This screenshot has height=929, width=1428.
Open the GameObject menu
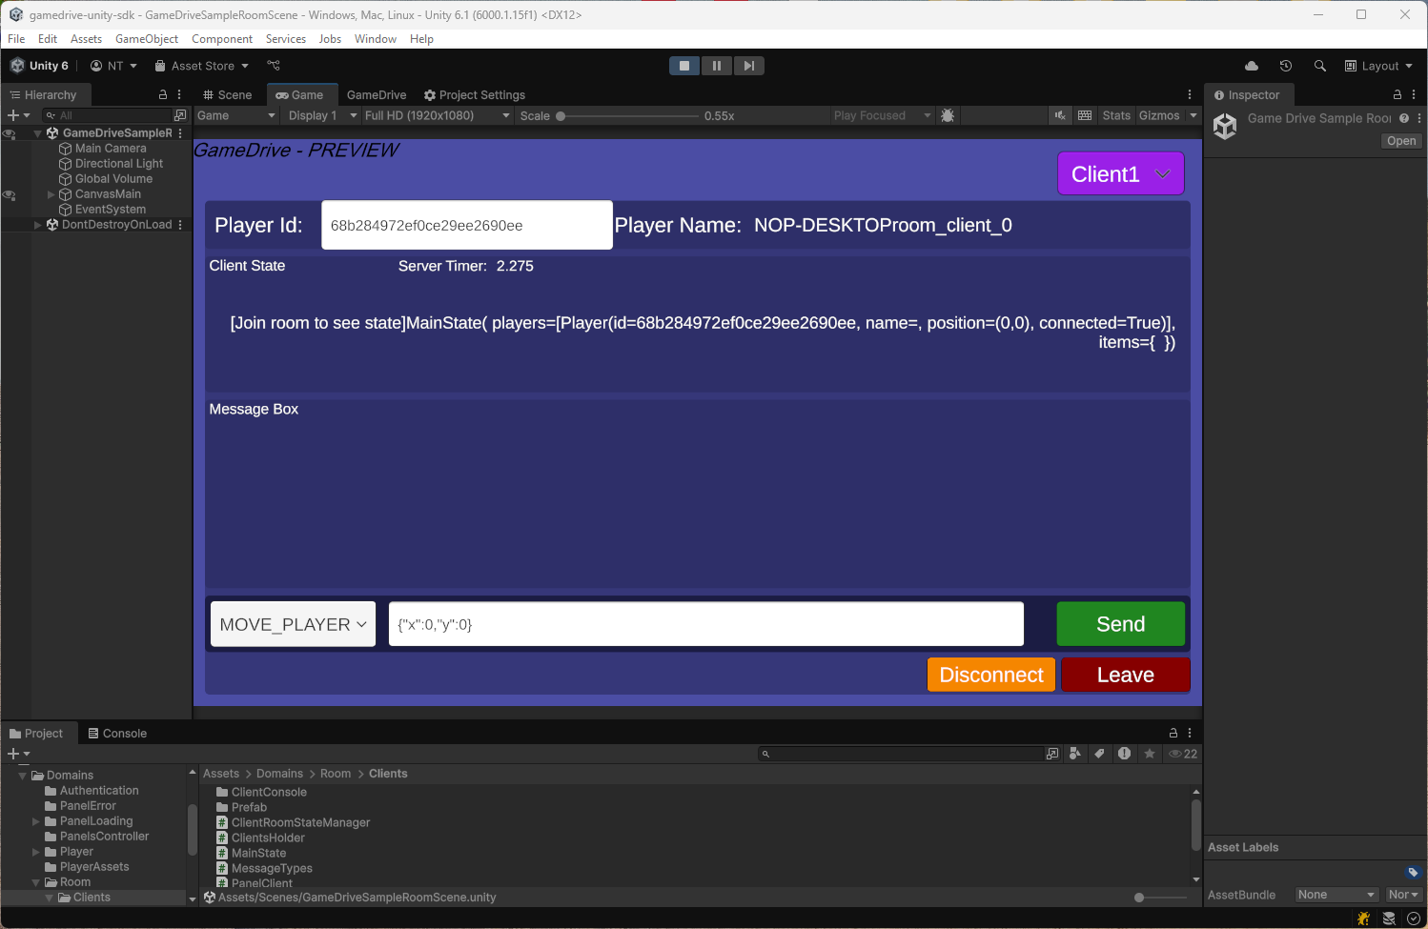(x=147, y=39)
